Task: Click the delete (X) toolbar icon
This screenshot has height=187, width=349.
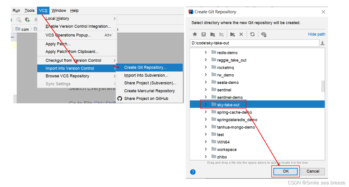Action: tap(241, 34)
